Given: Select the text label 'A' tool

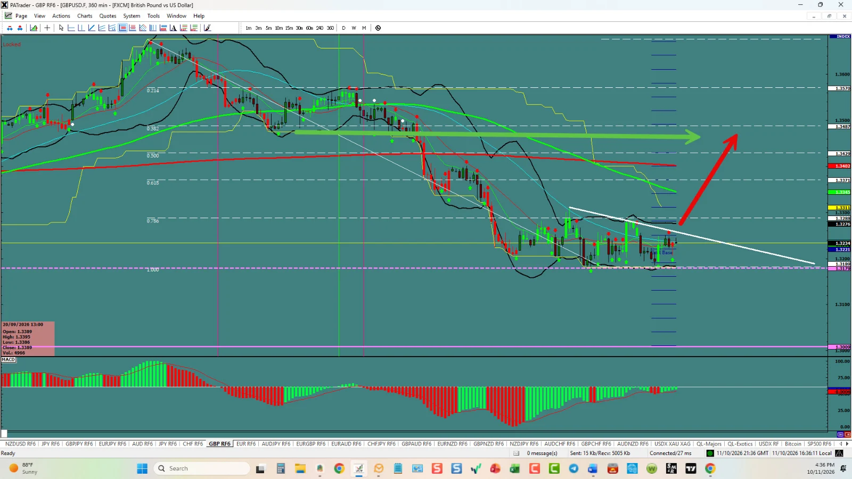Looking at the screenshot, I should [x=173, y=28].
